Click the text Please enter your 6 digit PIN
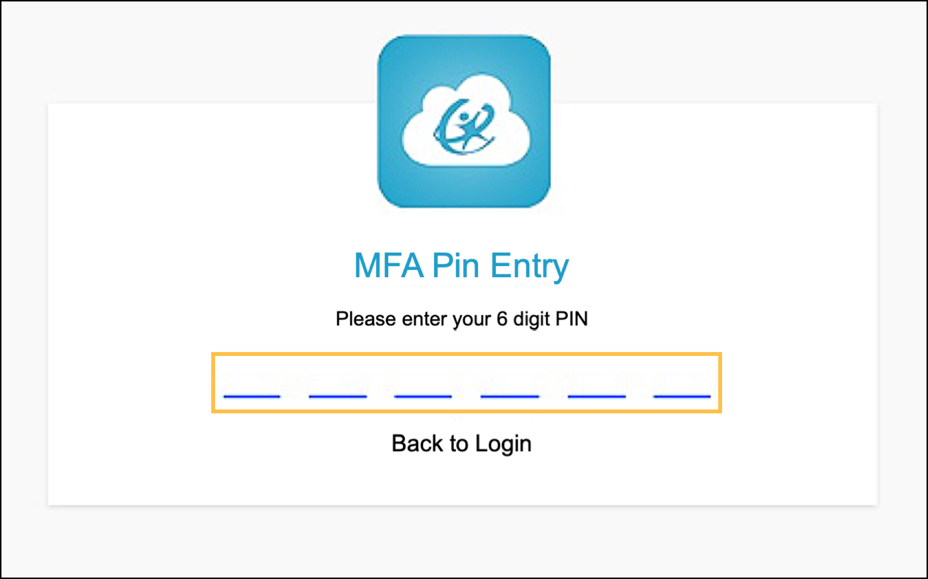The image size is (928, 579). click(462, 319)
